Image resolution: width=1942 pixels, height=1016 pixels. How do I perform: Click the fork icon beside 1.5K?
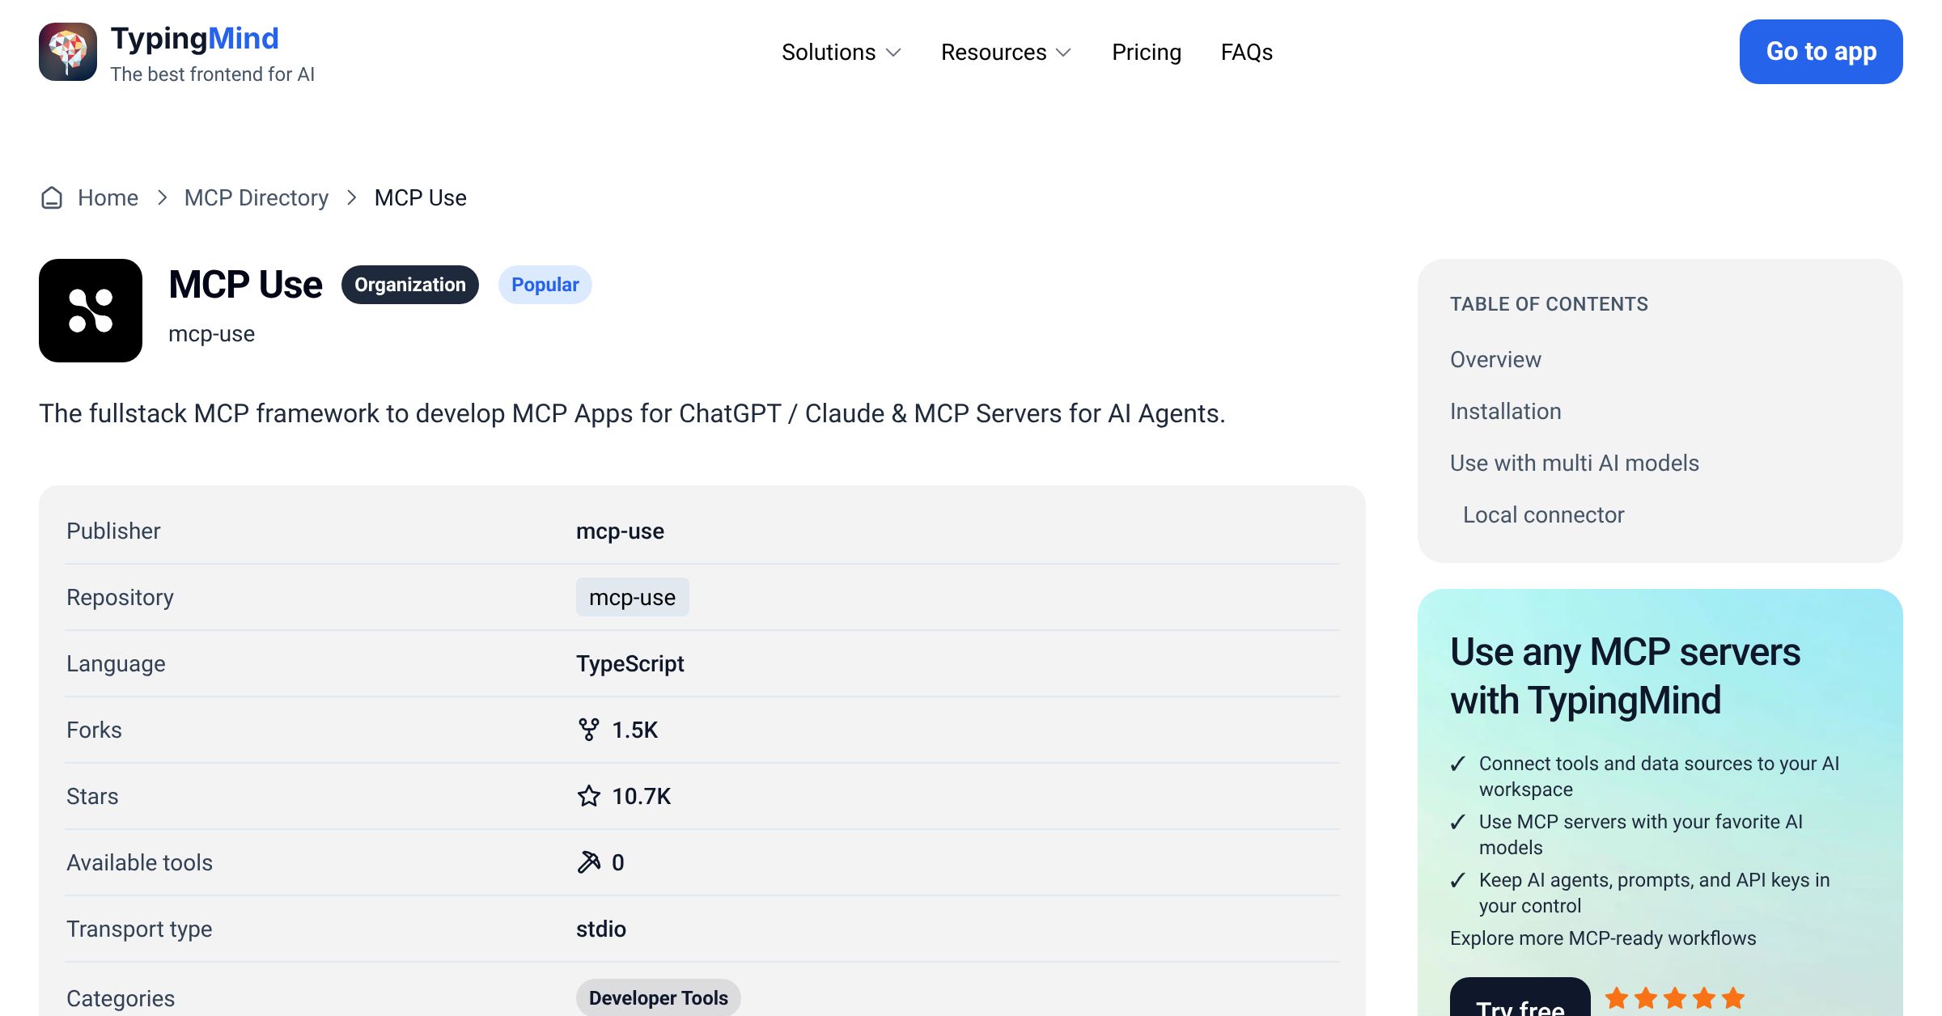coord(589,730)
